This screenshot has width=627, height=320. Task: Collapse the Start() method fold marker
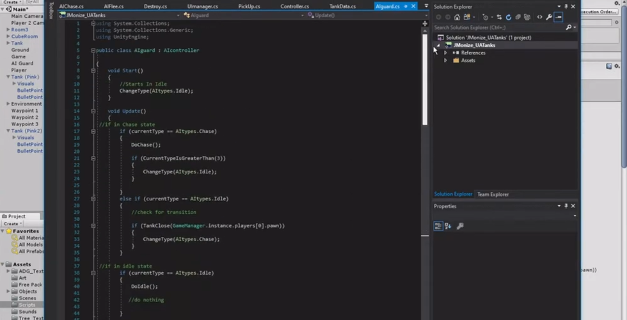coord(93,70)
